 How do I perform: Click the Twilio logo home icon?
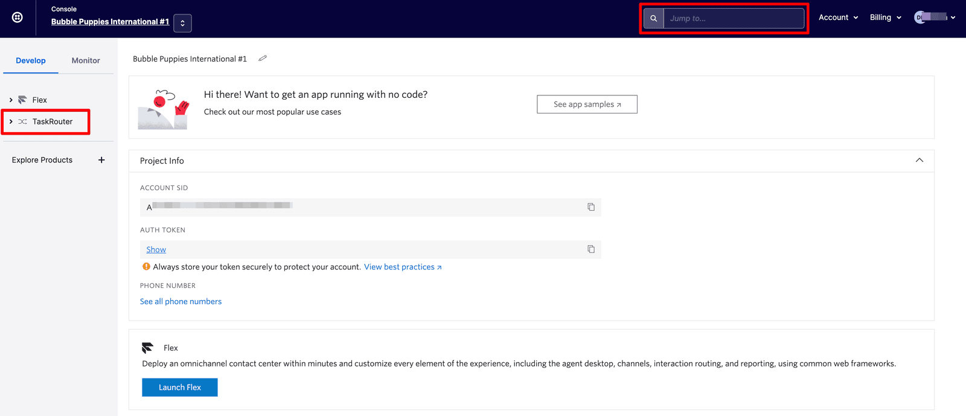[18, 18]
